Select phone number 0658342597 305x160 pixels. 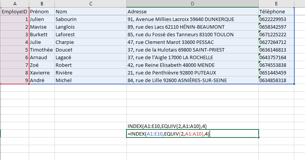[x=276, y=27]
